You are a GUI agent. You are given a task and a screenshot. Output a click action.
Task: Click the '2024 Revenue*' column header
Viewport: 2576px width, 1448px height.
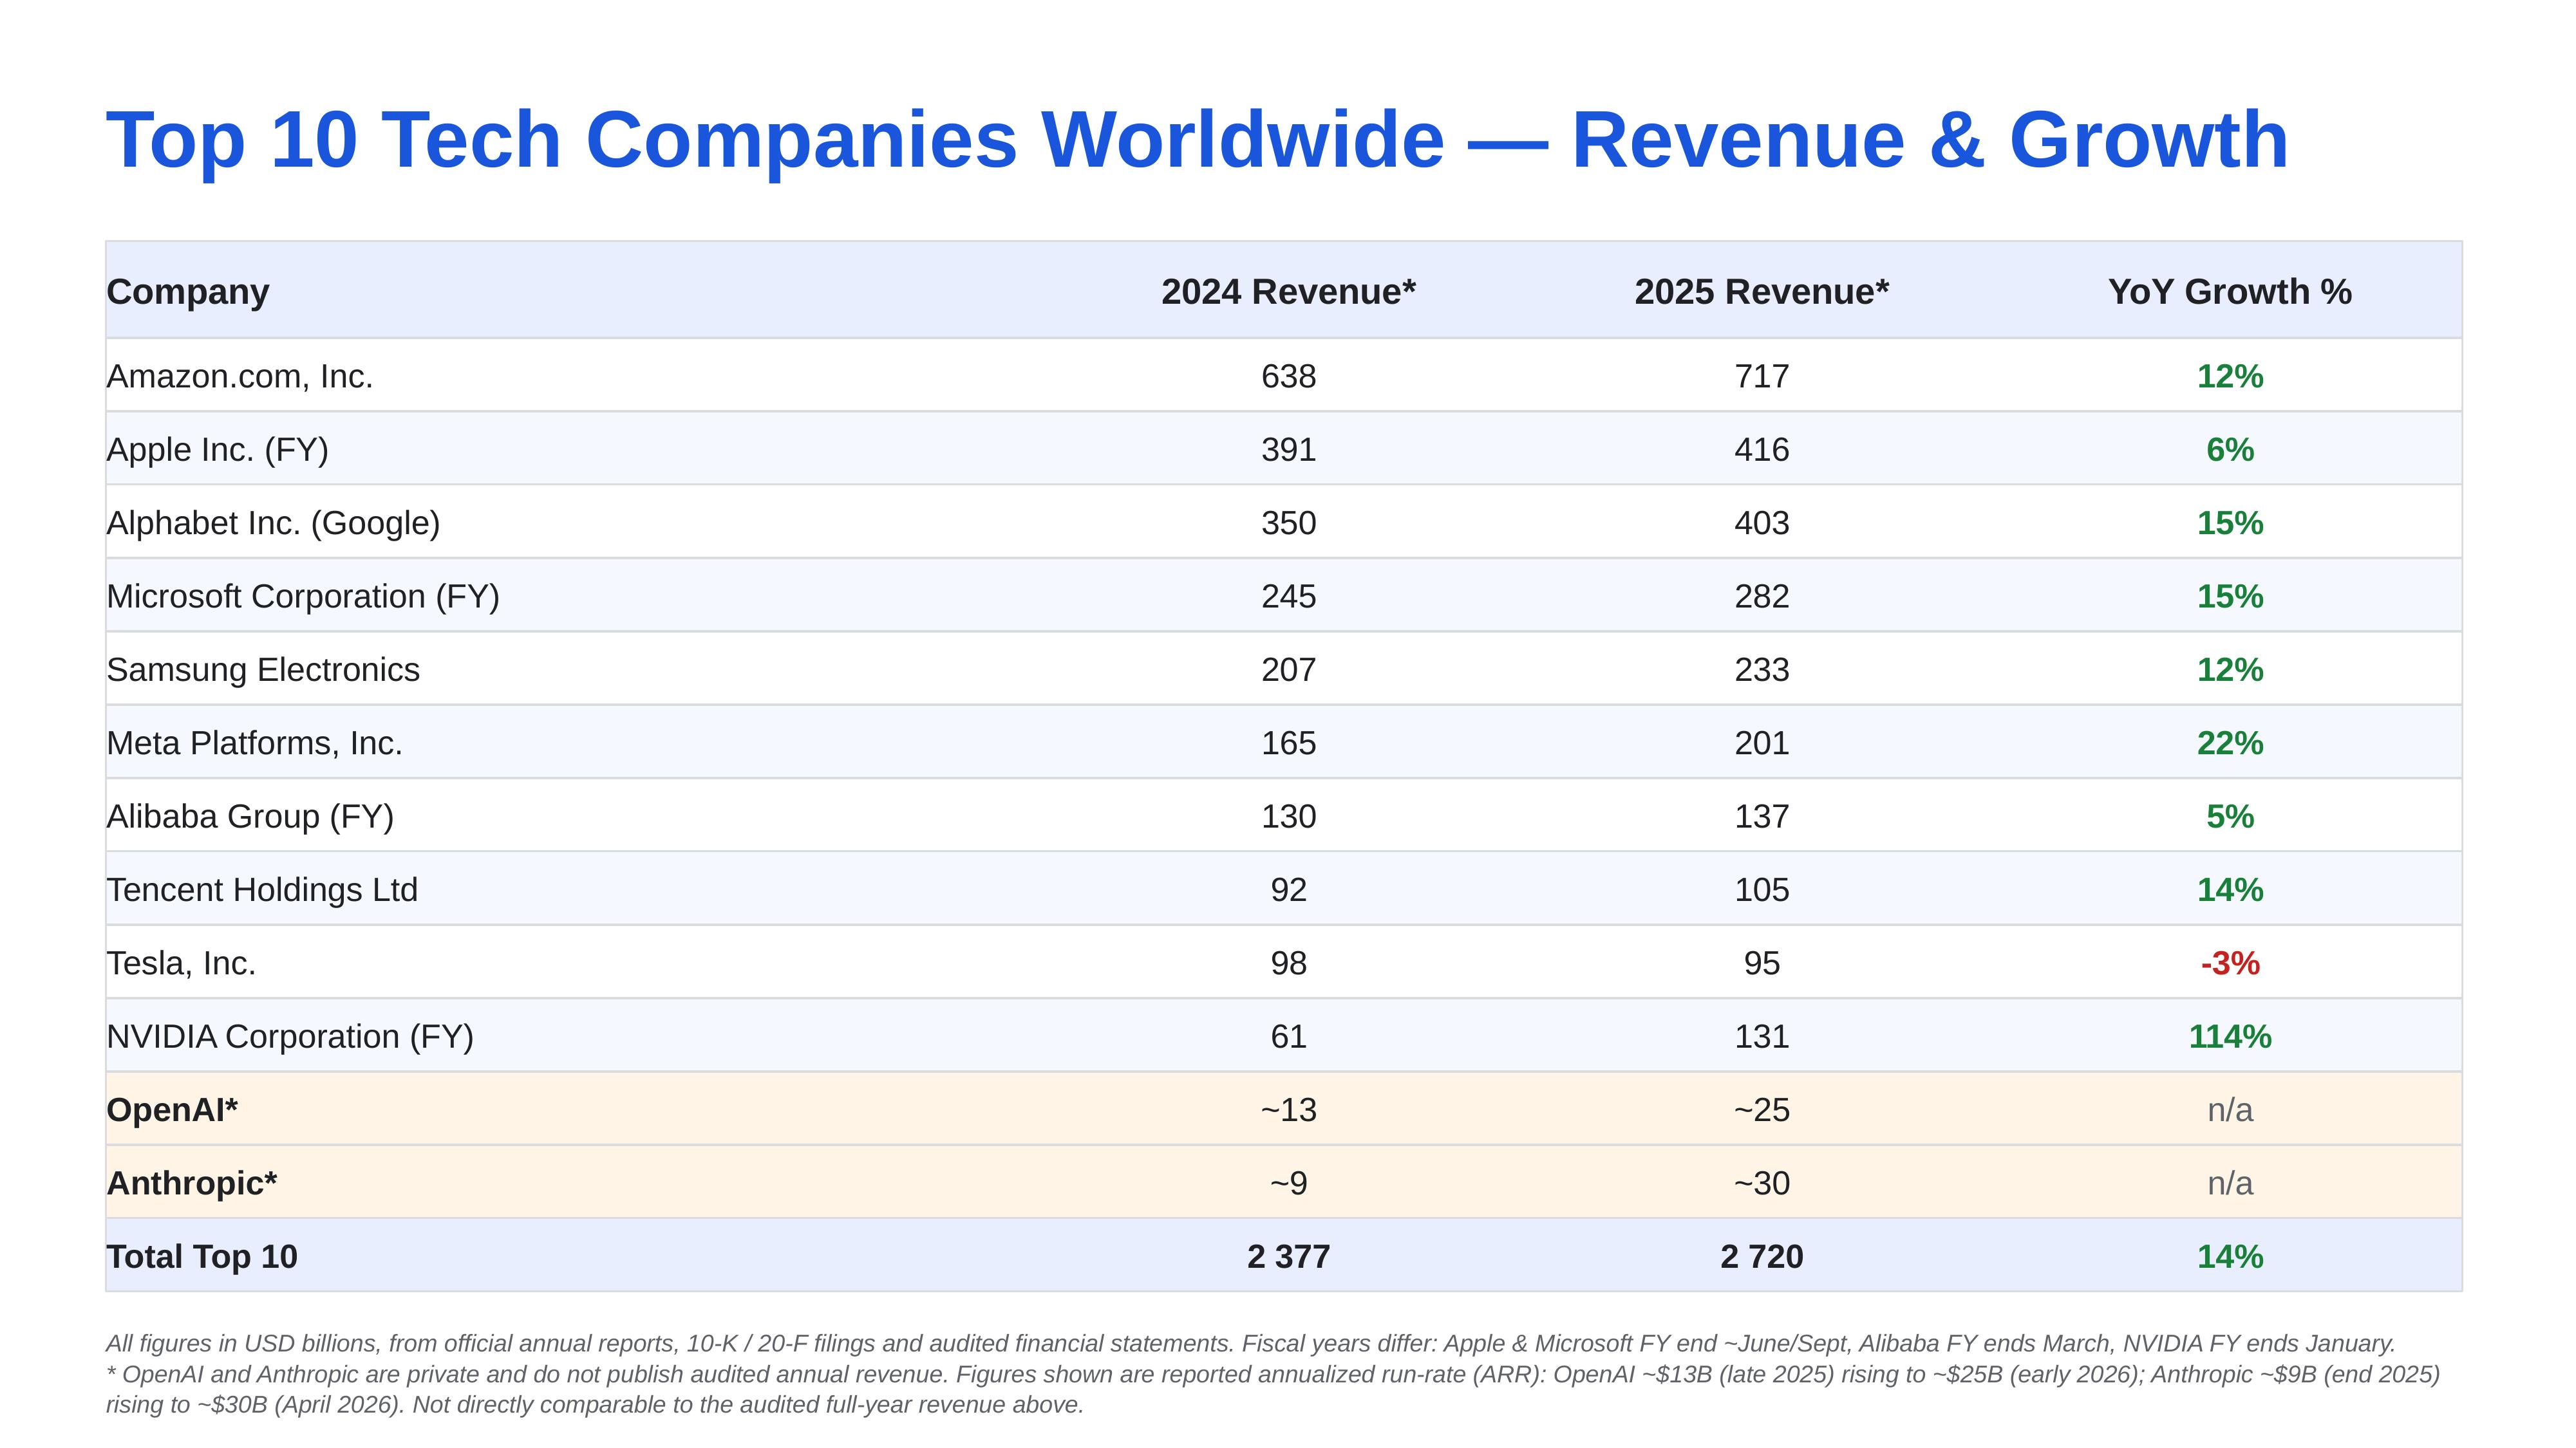coord(1288,292)
